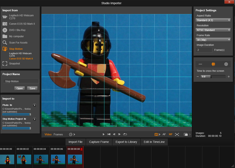Step forward one frame
The height and width of the screenshot is (168, 235).
(119, 134)
